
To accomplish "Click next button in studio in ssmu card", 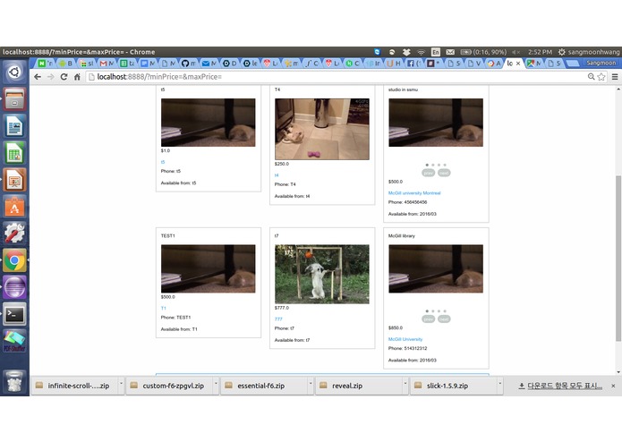I will [x=444, y=173].
